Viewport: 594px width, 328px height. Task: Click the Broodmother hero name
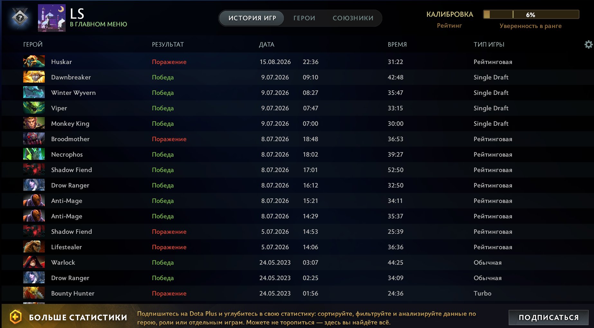[70, 139]
